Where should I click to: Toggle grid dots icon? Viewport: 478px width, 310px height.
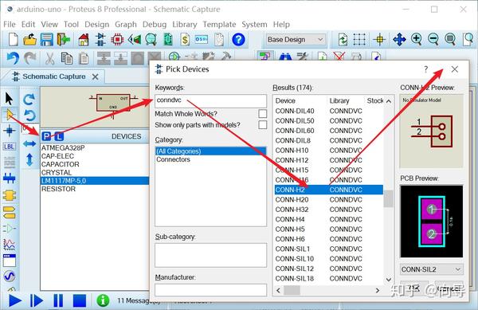[359, 40]
